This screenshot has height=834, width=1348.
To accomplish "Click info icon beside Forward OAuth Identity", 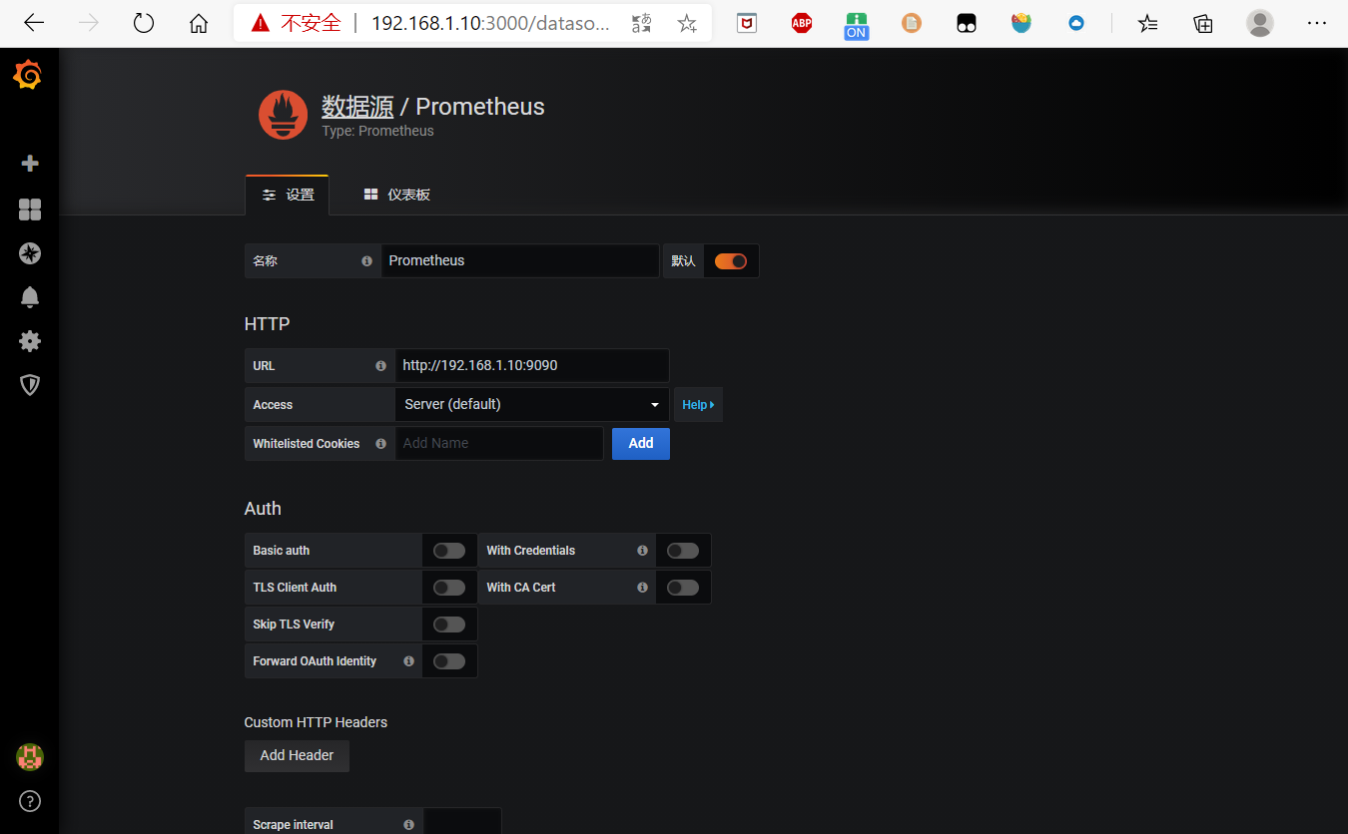I will point(408,661).
